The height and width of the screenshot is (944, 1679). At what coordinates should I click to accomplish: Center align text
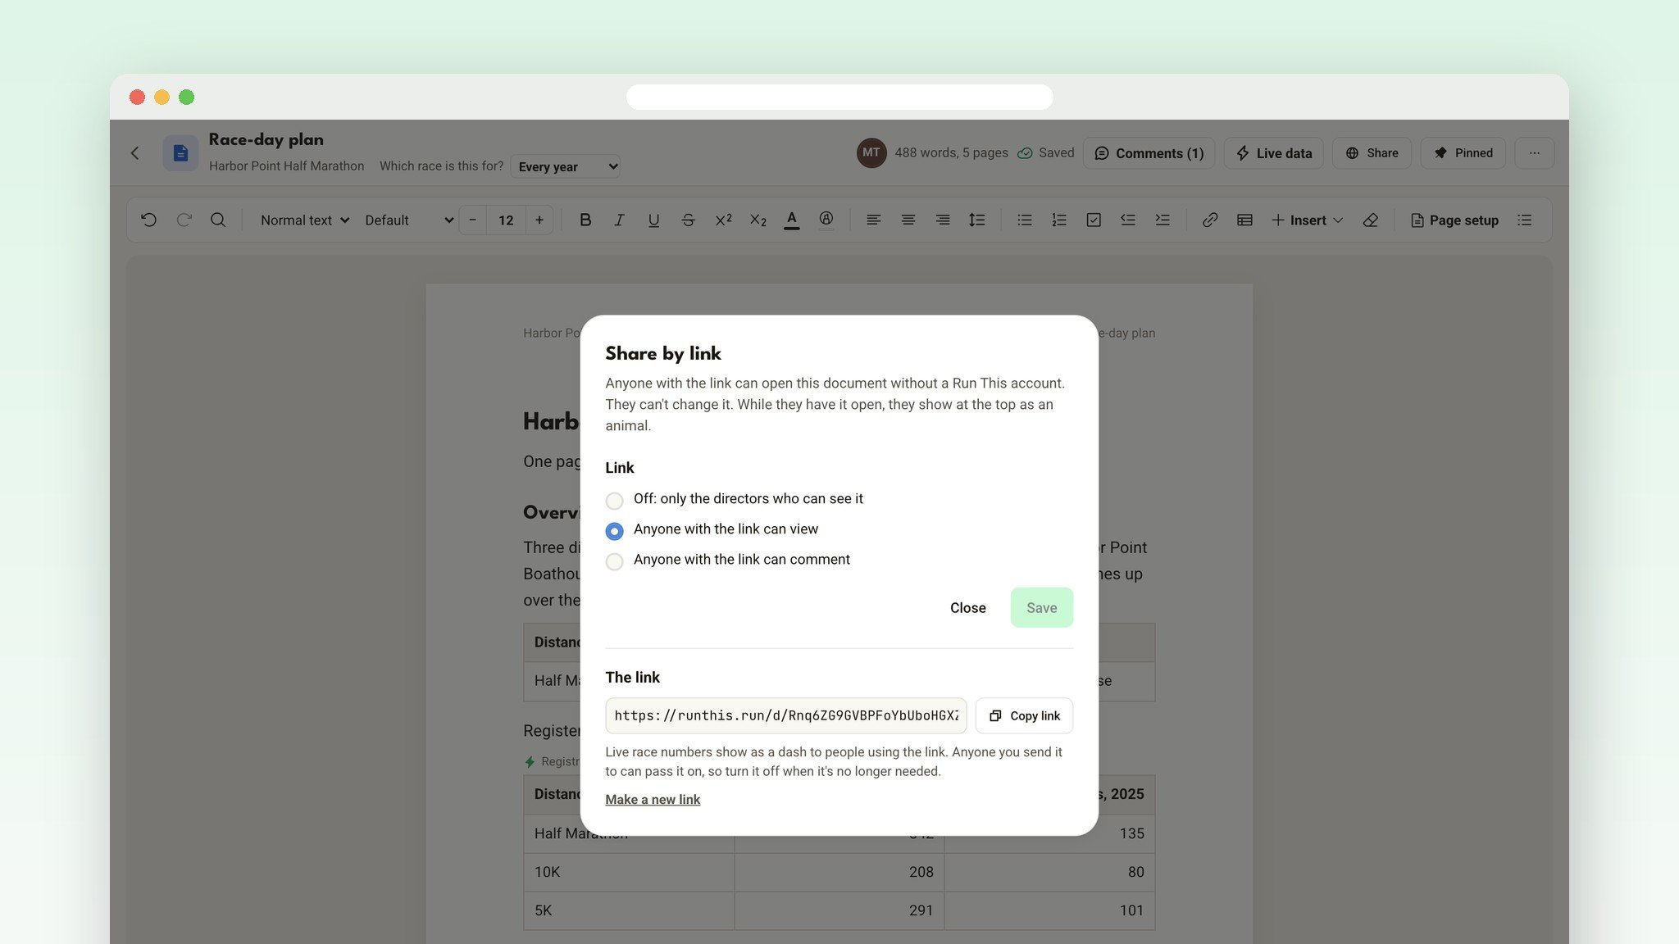pos(908,220)
